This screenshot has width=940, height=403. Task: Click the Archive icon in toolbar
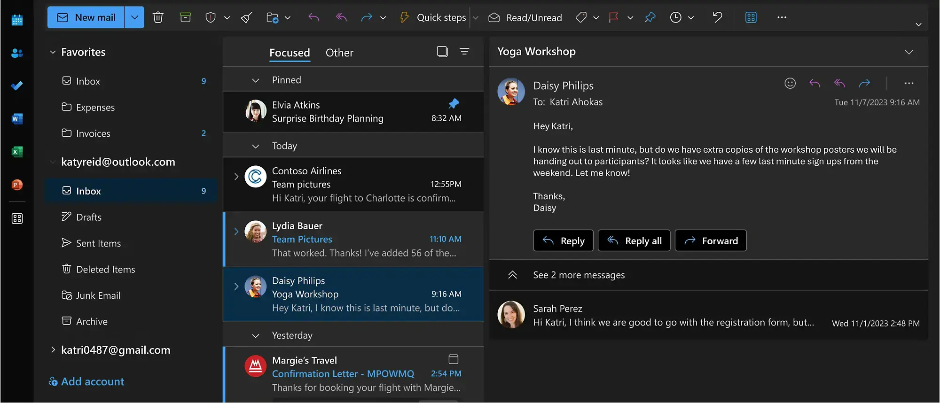[186, 17]
